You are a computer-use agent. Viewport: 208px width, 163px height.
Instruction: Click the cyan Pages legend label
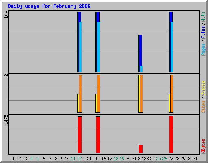pyautogui.click(x=203, y=50)
